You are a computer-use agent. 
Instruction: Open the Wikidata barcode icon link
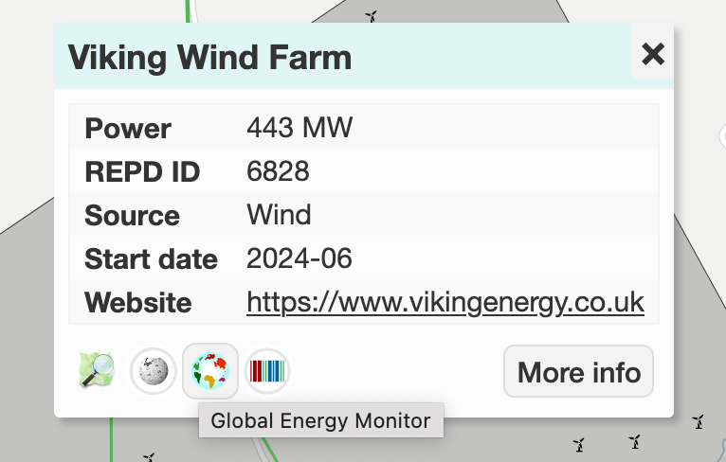[x=267, y=369]
